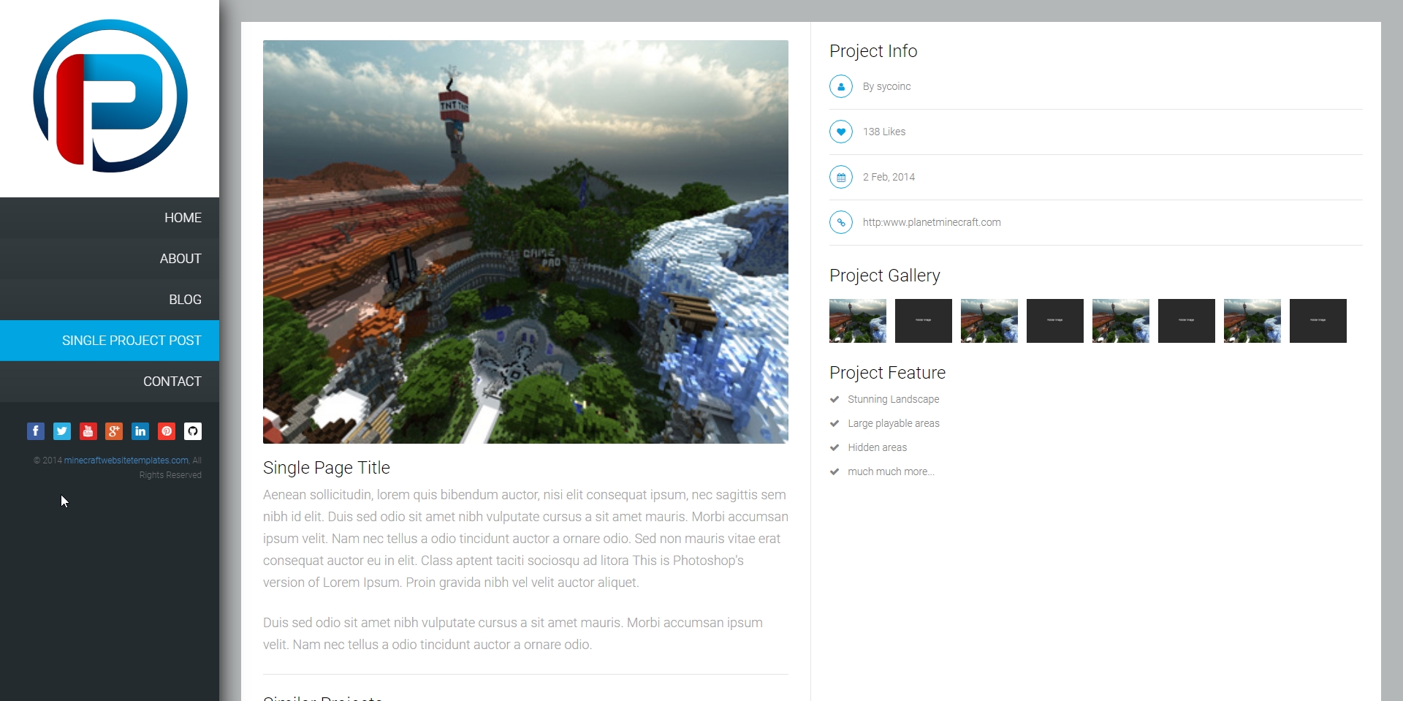Click the author user icon beside sycoinc
This screenshot has width=1403, height=701.
(x=841, y=86)
